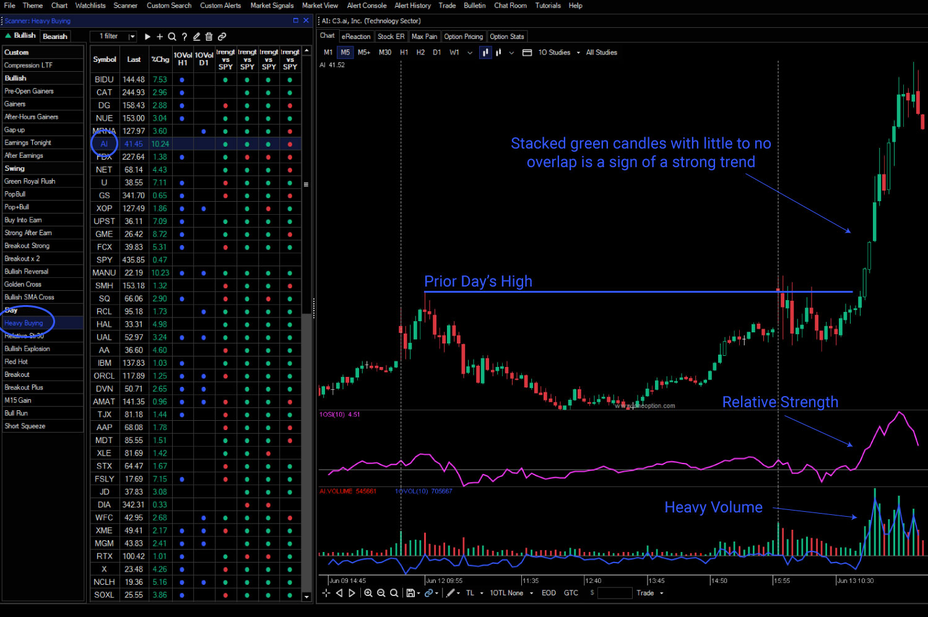Enable GTC order mode

570,593
